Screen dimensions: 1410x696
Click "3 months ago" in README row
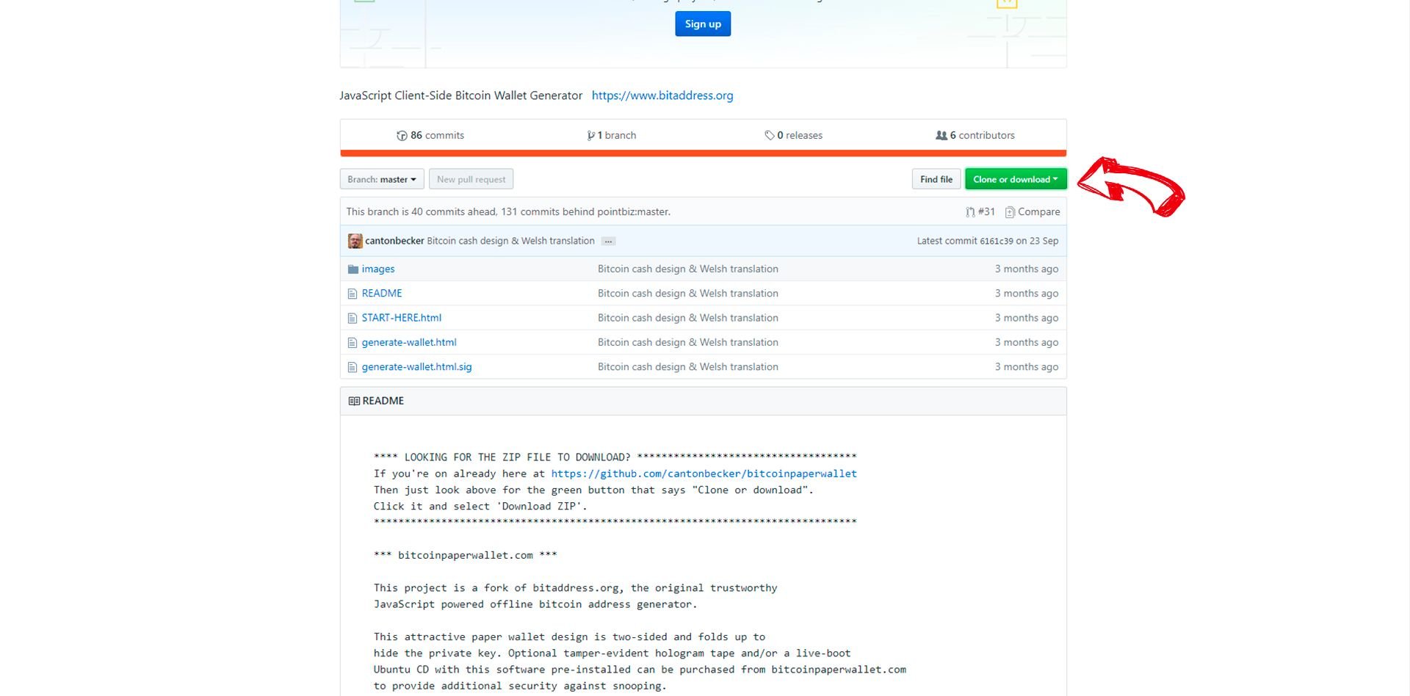click(x=1027, y=293)
